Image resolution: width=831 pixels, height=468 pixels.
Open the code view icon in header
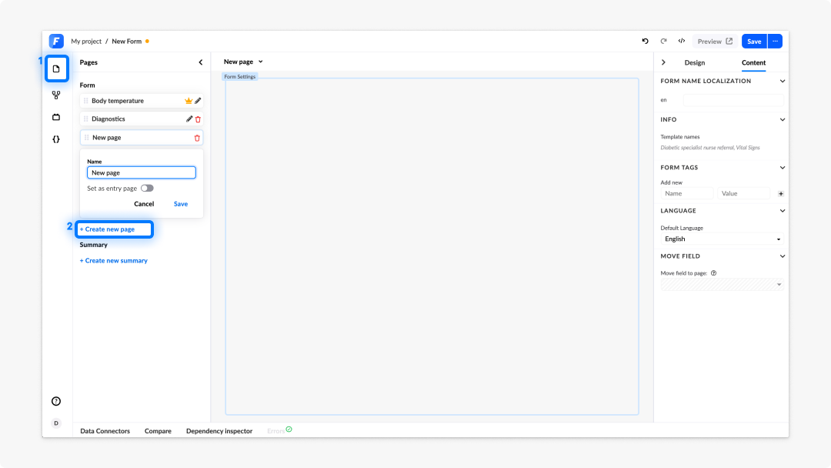682,41
